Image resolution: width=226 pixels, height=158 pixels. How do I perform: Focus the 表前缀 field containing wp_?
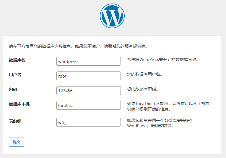[88, 122]
